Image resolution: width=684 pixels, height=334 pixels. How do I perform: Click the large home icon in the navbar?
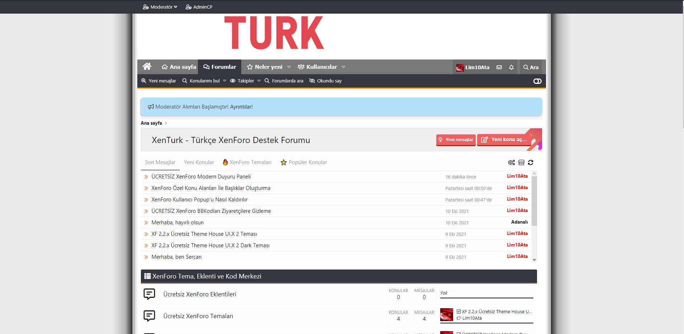click(147, 67)
